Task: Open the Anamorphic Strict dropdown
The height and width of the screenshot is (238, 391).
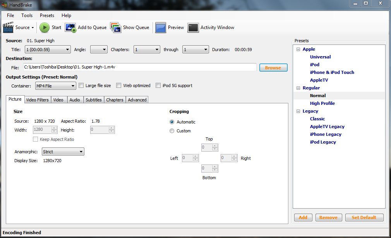Action: (x=63, y=152)
